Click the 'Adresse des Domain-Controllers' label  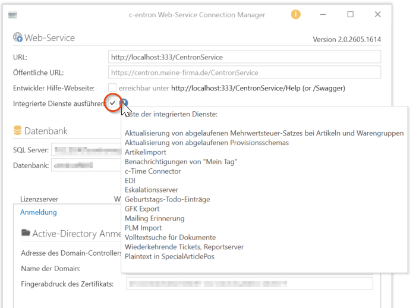coord(71,253)
